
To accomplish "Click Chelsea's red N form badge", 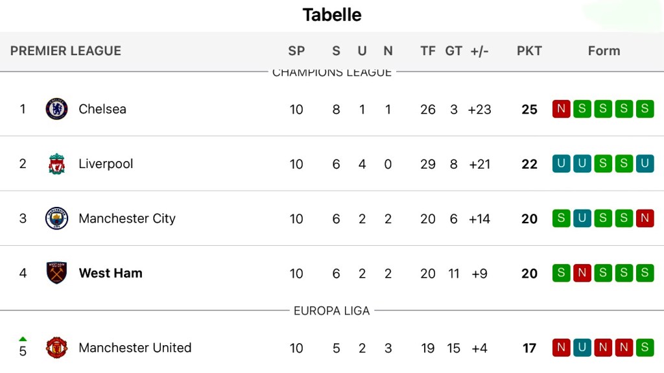I will point(561,109).
